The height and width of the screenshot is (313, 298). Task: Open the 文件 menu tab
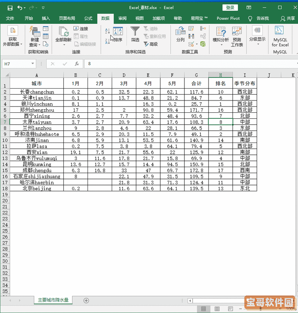point(10,18)
